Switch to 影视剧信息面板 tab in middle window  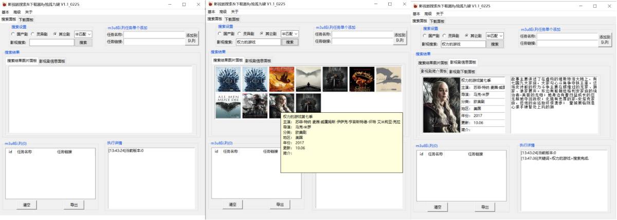coord(258,61)
